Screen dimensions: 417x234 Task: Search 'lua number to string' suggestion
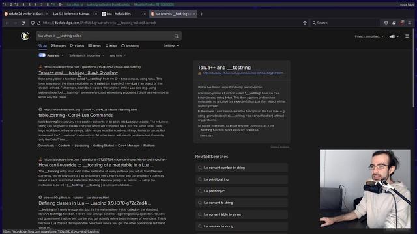242,226
